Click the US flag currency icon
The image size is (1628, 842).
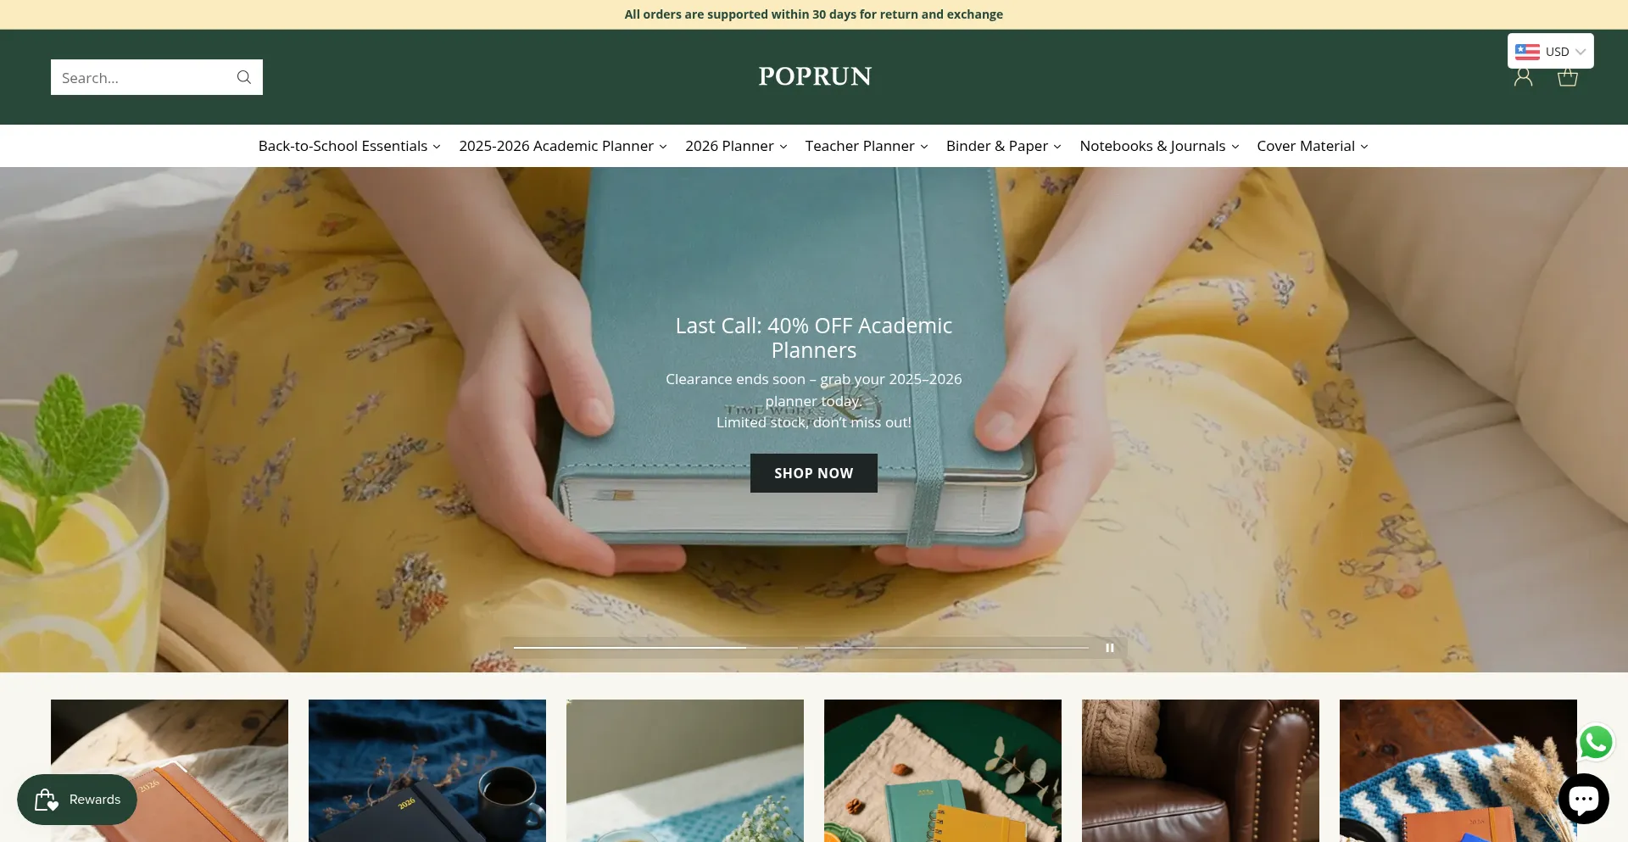pyautogui.click(x=1527, y=52)
